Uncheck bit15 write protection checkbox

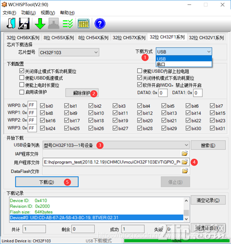point(212,113)
